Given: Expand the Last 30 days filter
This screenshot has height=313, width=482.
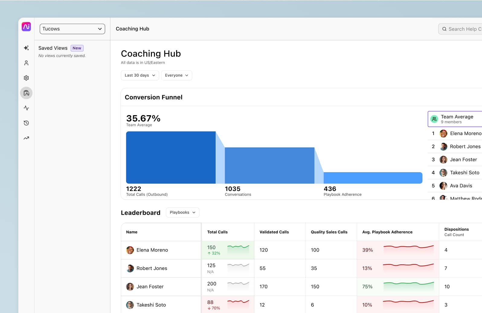Looking at the screenshot, I should click(140, 75).
